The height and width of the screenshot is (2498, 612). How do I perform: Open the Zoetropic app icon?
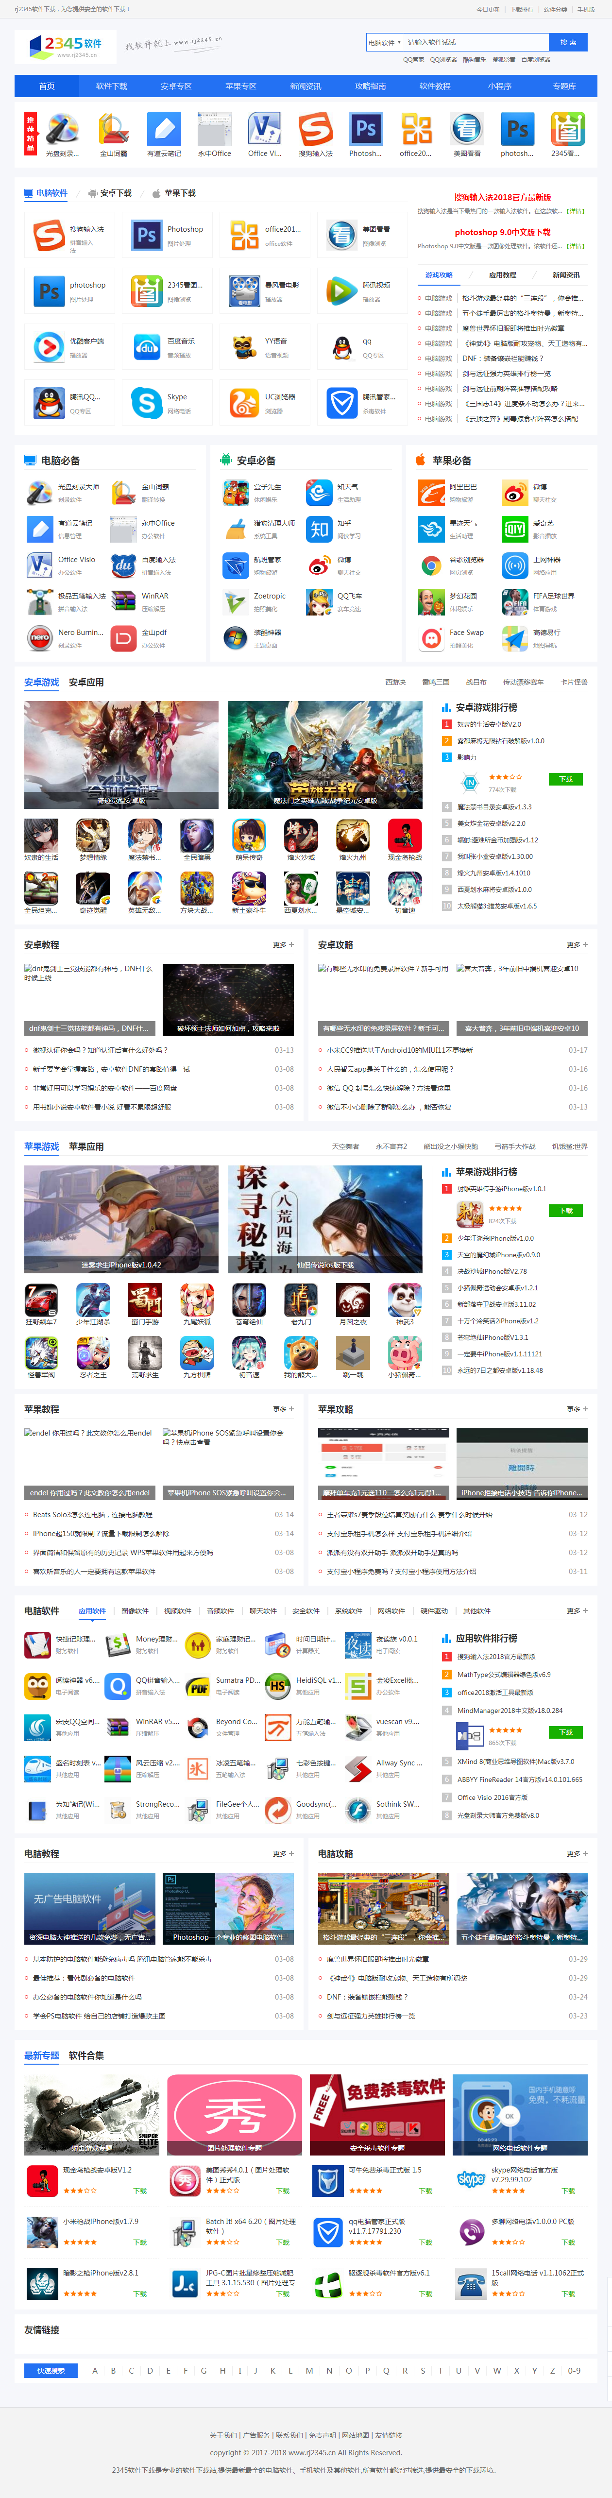235,601
